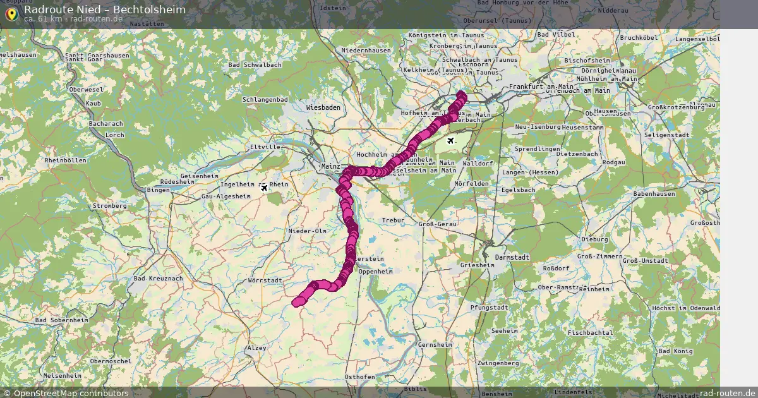Click the Mainz city label
The image size is (758, 398).
pos(331,166)
